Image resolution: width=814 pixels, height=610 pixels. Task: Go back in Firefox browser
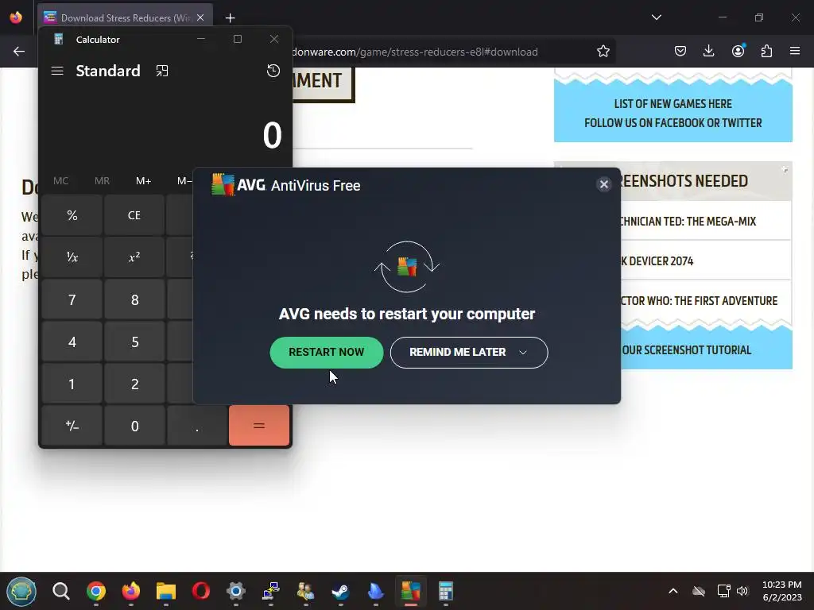point(19,52)
